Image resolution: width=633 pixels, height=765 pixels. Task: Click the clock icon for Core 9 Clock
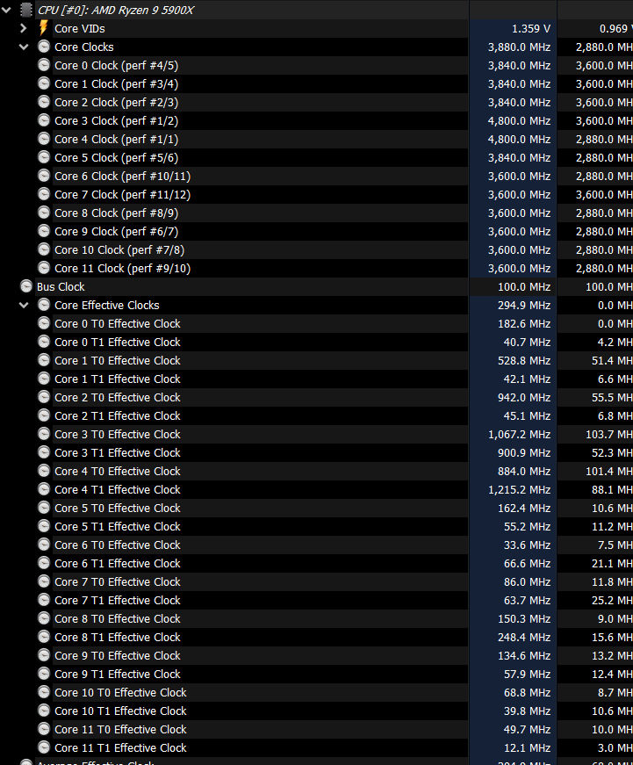44,231
